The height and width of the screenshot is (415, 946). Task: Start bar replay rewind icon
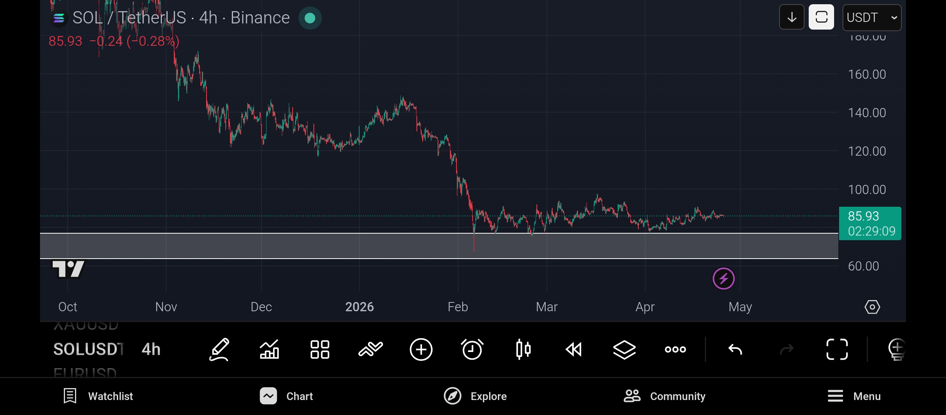573,349
